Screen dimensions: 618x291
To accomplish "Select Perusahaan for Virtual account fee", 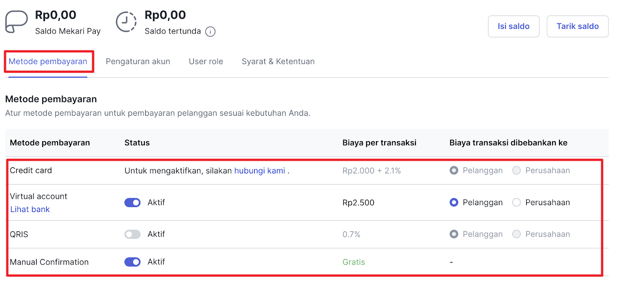I will point(516,202).
